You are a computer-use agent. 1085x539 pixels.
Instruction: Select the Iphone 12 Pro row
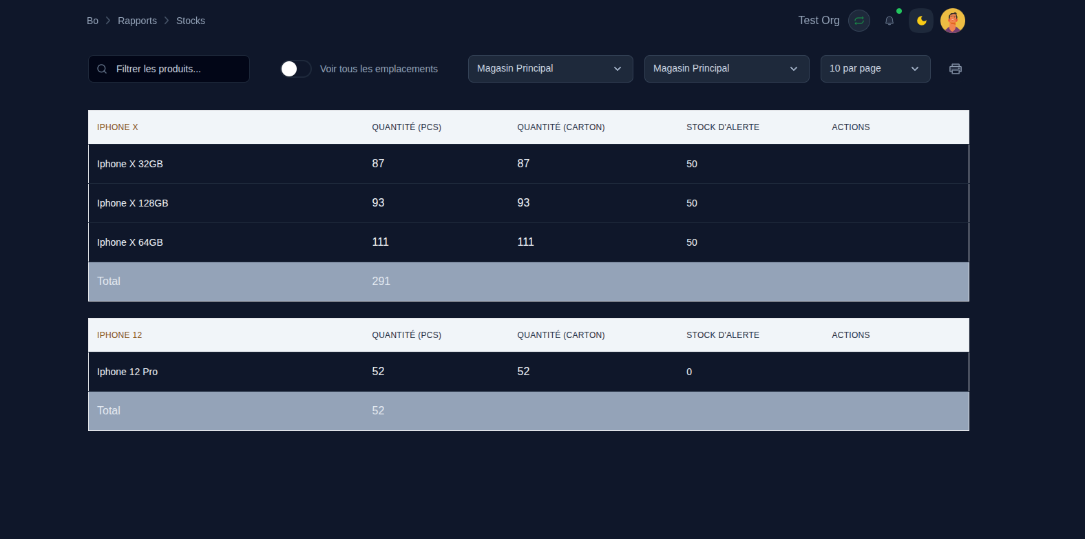pos(127,372)
